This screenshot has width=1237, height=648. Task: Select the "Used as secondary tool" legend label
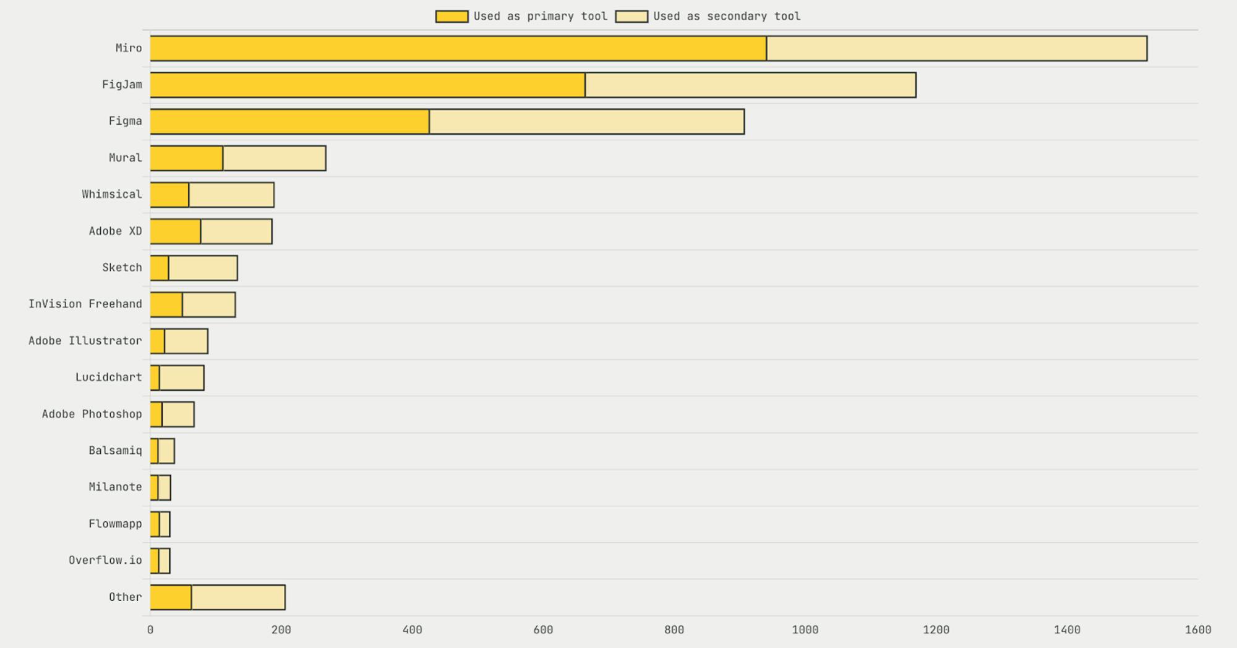point(727,17)
